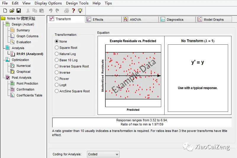Image resolution: width=237 pixels, height=158 pixels.
Task: Switch to the ANOVA tab
Action: click(140, 20)
